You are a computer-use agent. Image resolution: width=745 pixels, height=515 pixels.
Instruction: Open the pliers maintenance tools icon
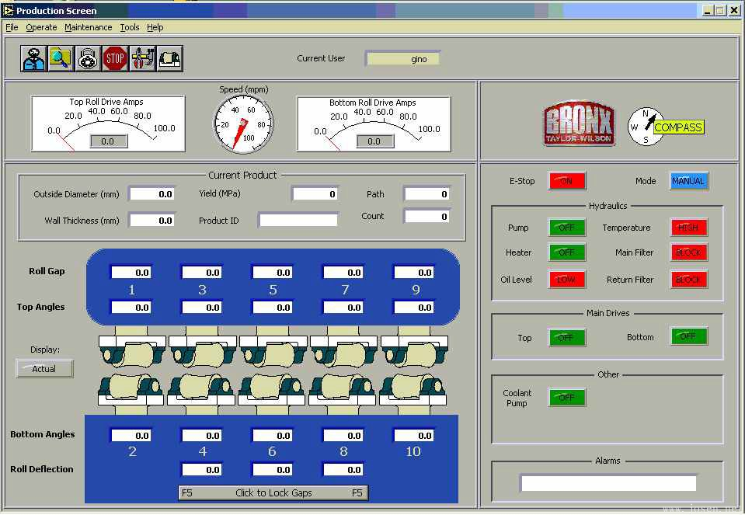coord(142,58)
